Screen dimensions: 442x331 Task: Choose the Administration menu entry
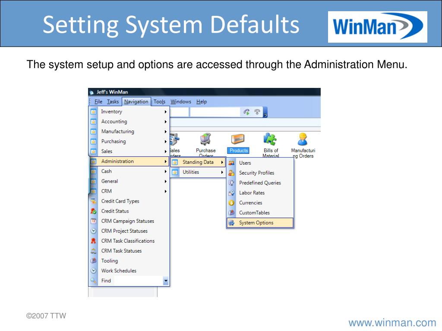pyautogui.click(x=129, y=161)
